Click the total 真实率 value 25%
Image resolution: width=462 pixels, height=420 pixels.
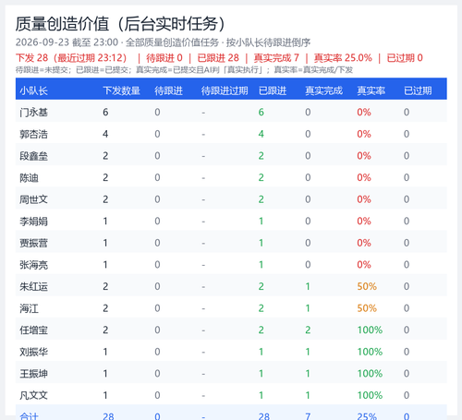coord(367,416)
